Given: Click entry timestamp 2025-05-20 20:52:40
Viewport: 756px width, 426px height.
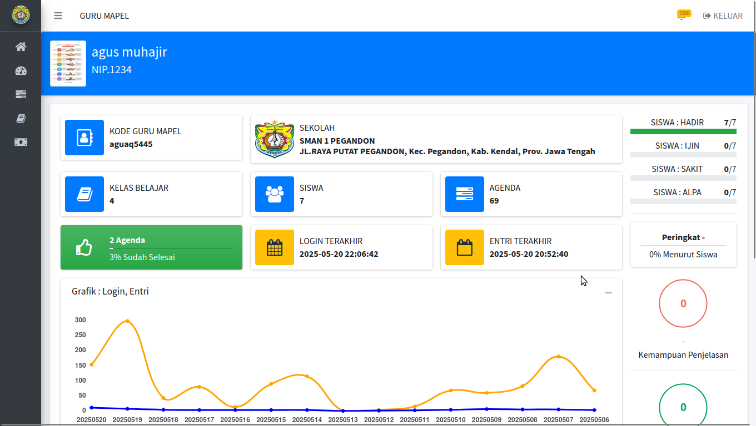Looking at the screenshot, I should [x=529, y=254].
